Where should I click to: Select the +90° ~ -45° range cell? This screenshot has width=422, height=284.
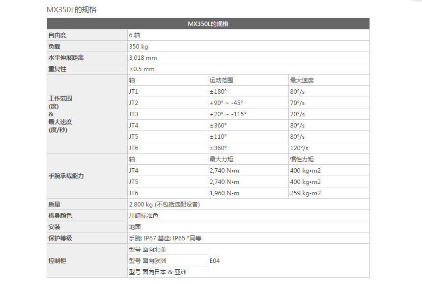(x=226, y=103)
